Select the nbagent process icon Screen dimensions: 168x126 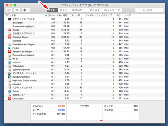pos(10,84)
